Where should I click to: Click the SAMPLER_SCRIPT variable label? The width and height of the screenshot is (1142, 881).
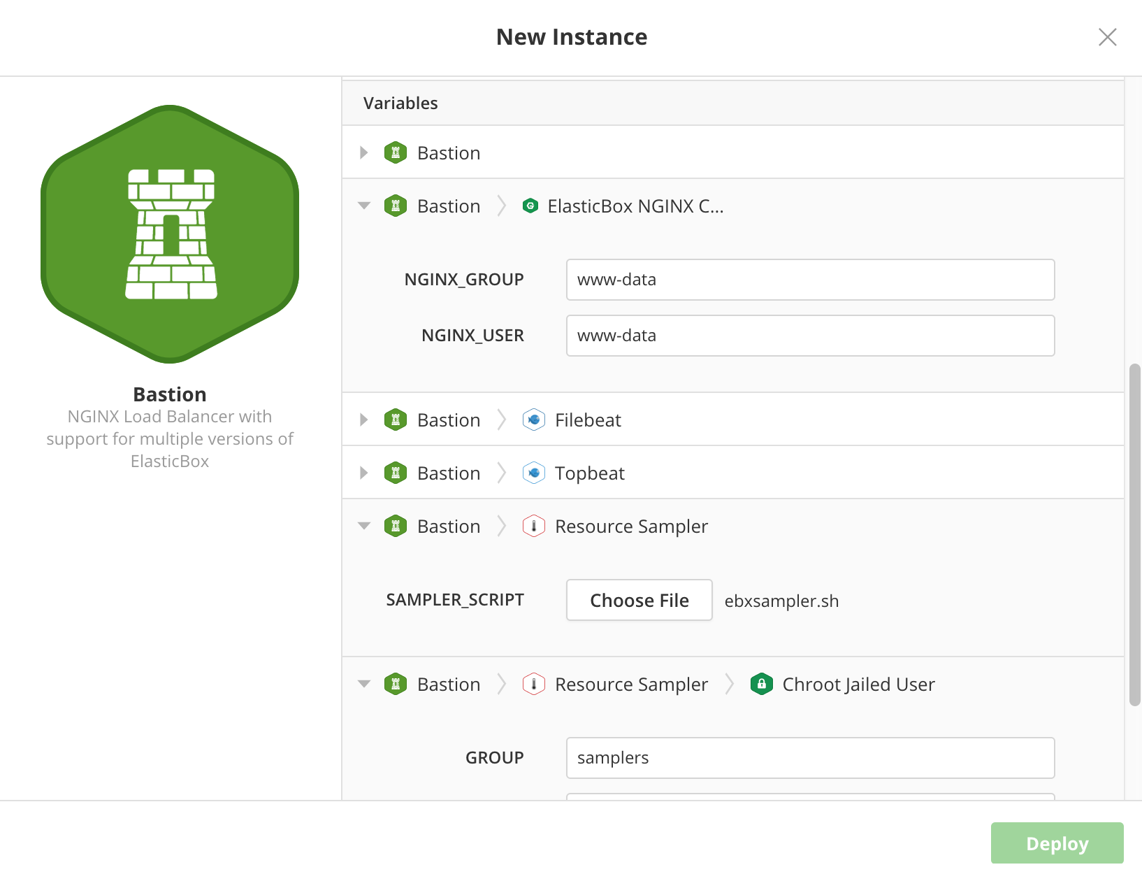click(x=455, y=600)
